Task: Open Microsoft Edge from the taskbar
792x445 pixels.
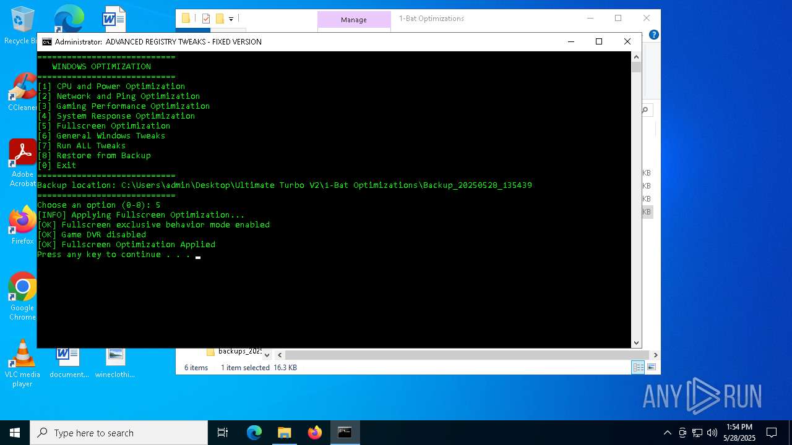Action: click(x=254, y=433)
